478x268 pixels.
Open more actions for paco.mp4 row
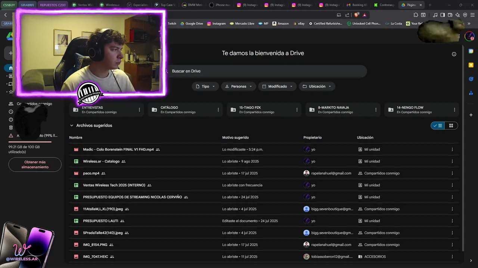452,173
